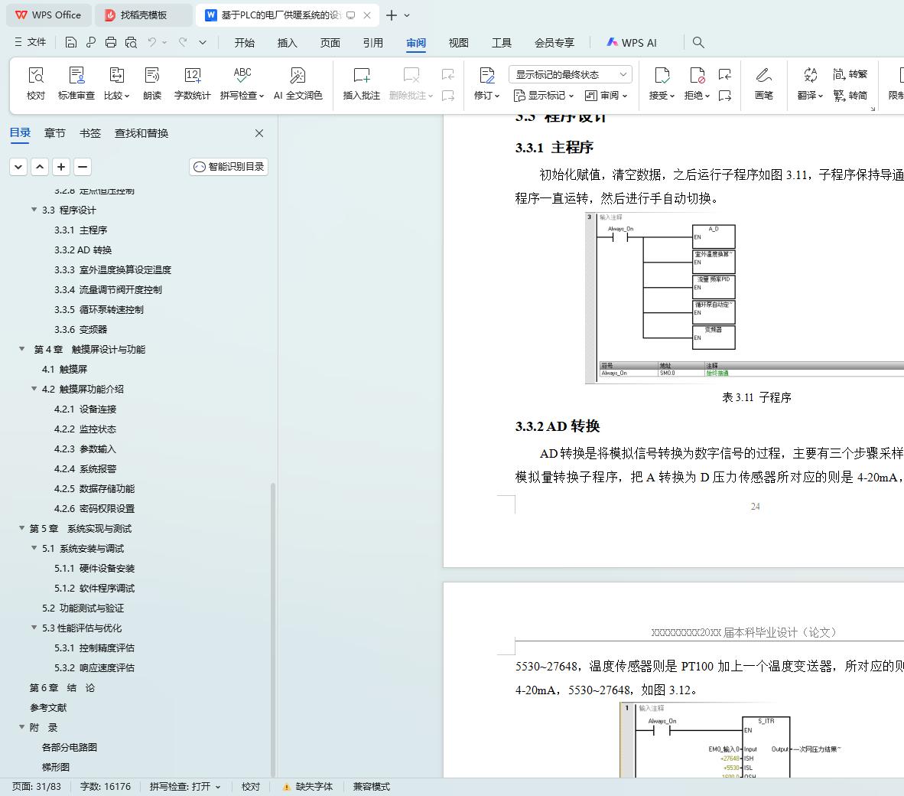Collapse the 第5章 系统实现与测试 node

(x=22, y=528)
